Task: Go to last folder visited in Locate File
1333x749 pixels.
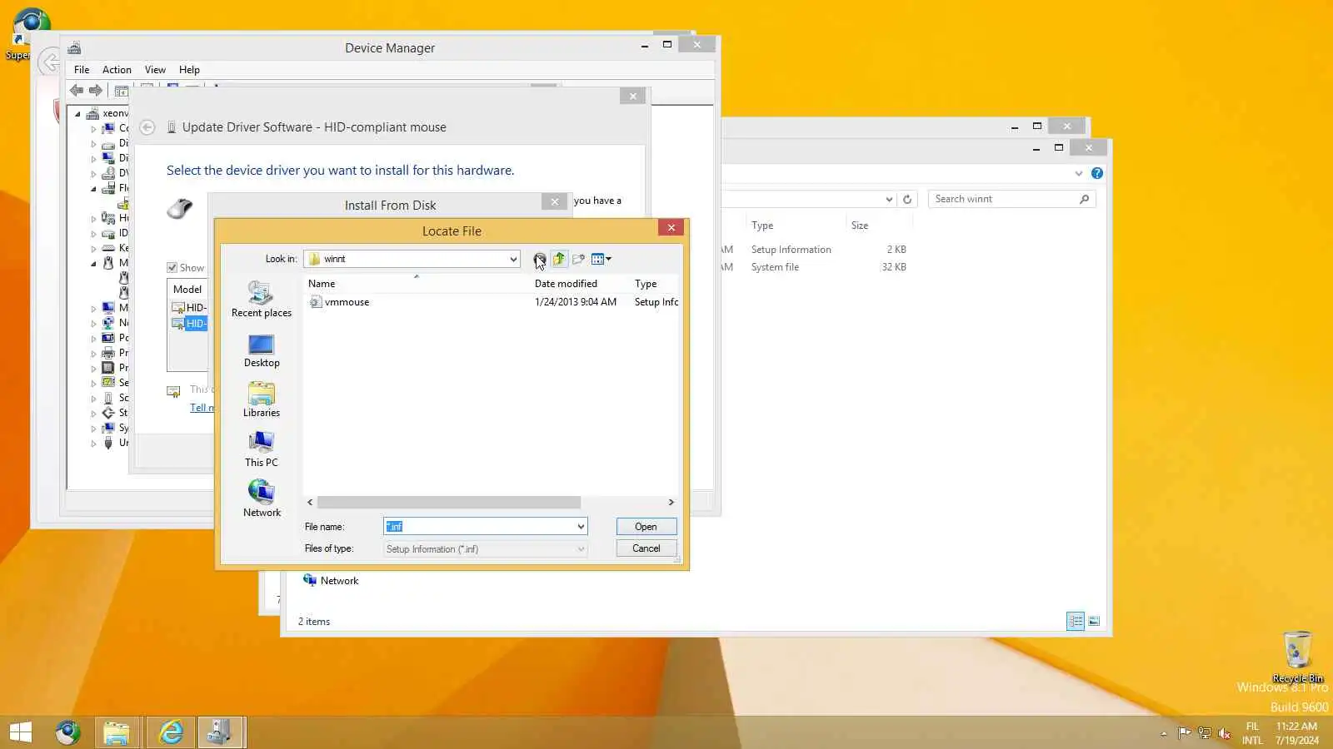Action: click(x=540, y=259)
